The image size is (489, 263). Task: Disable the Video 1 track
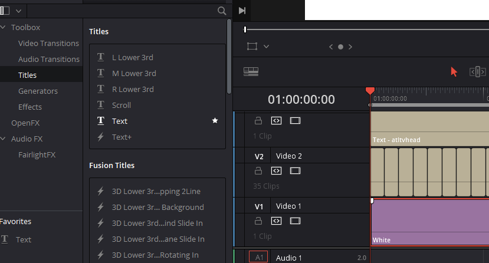295,221
